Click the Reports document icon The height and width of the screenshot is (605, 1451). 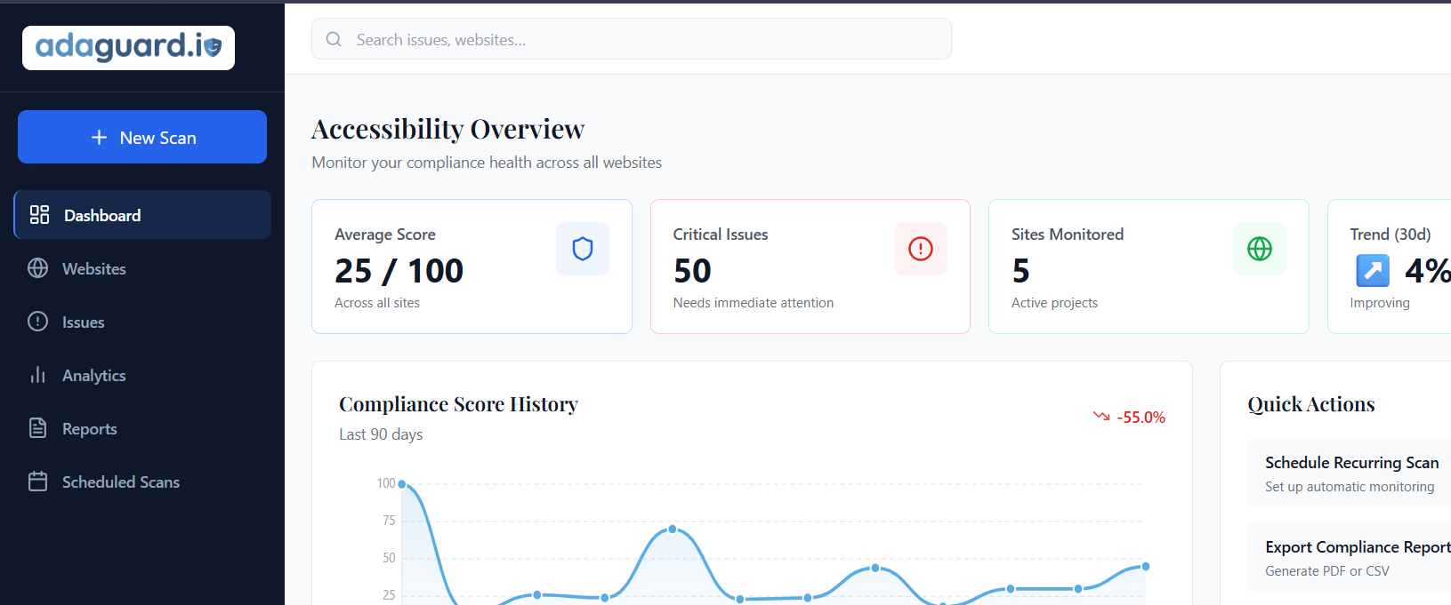pos(37,428)
